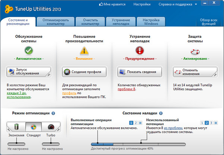Click the green checkmark maintenance status icon

(x=29, y=50)
